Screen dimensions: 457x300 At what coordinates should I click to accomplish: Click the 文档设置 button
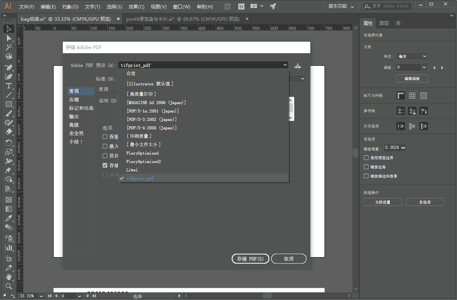click(382, 202)
